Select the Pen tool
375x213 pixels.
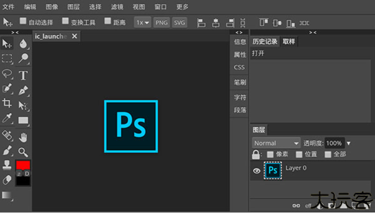23,91
